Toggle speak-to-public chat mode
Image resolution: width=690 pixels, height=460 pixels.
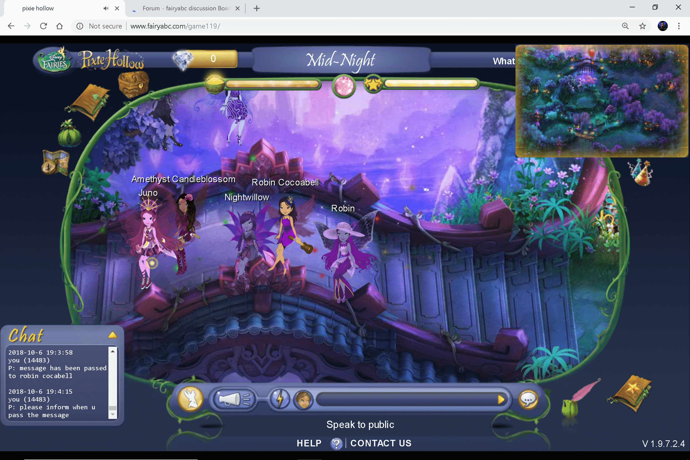click(x=360, y=424)
